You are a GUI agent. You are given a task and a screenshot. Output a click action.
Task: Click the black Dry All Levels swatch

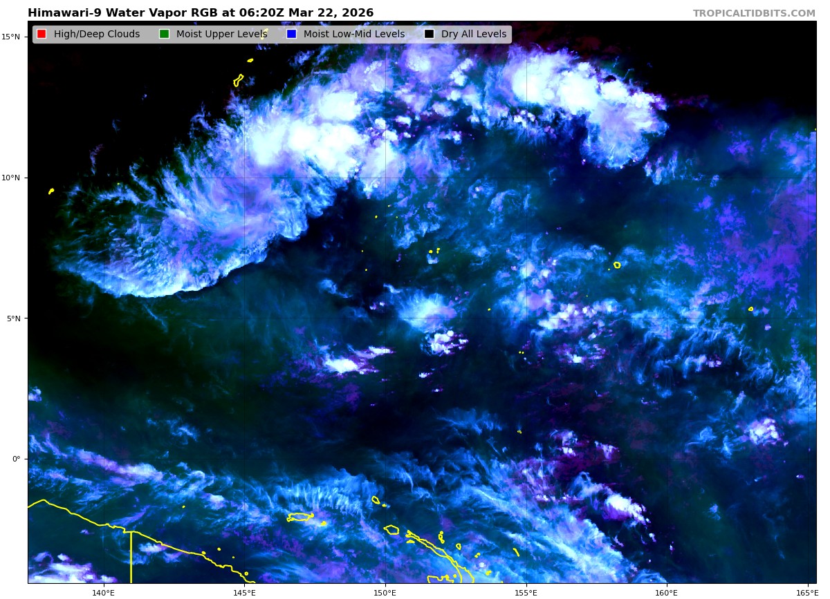pyautogui.click(x=429, y=35)
